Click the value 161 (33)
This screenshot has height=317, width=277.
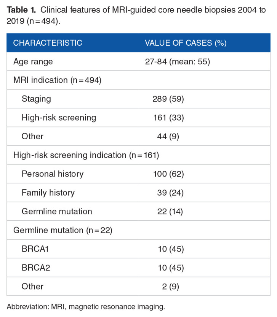[x=168, y=118]
